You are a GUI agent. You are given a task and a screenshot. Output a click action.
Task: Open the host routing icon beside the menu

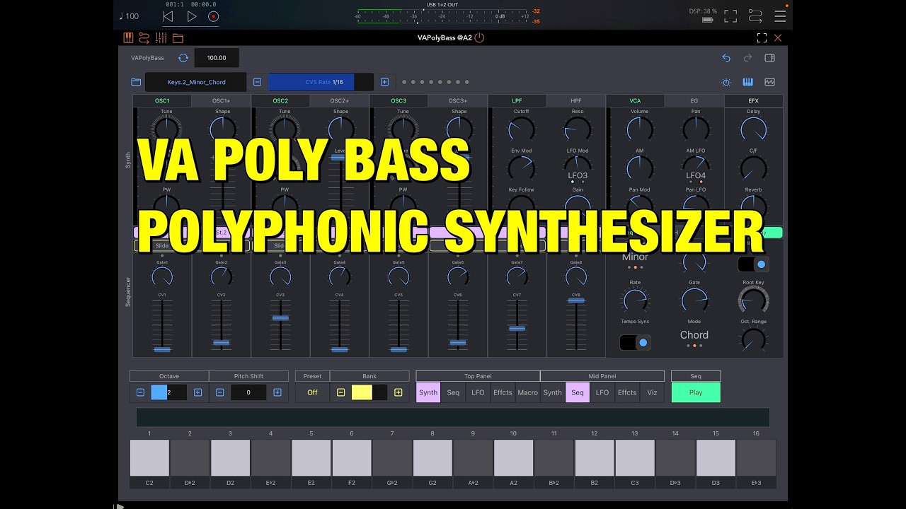point(755,16)
